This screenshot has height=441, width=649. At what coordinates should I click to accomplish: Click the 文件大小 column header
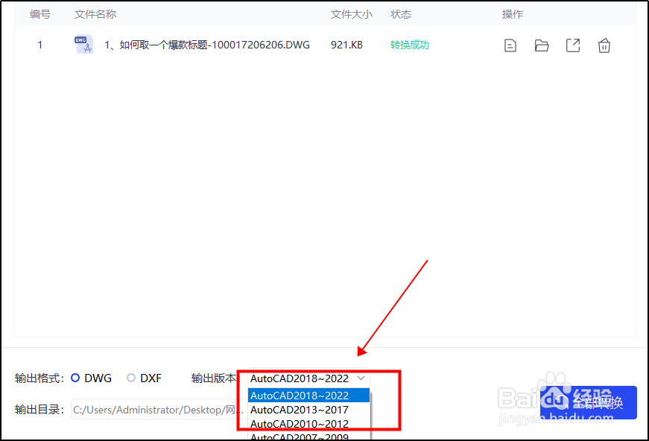352,14
